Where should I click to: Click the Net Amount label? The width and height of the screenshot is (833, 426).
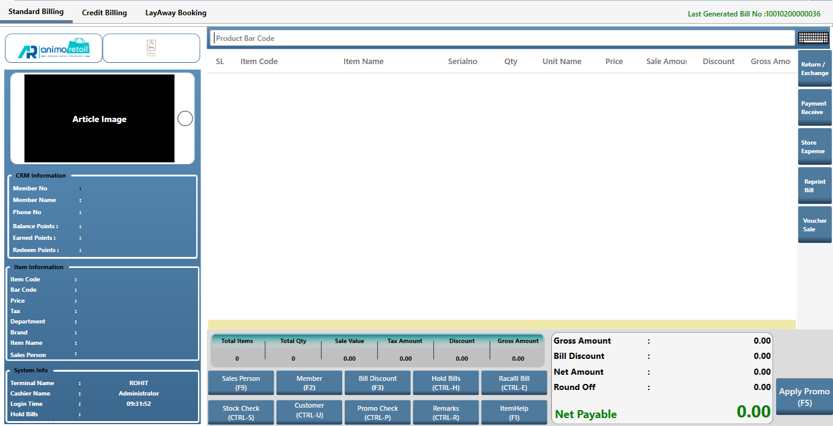pos(579,372)
